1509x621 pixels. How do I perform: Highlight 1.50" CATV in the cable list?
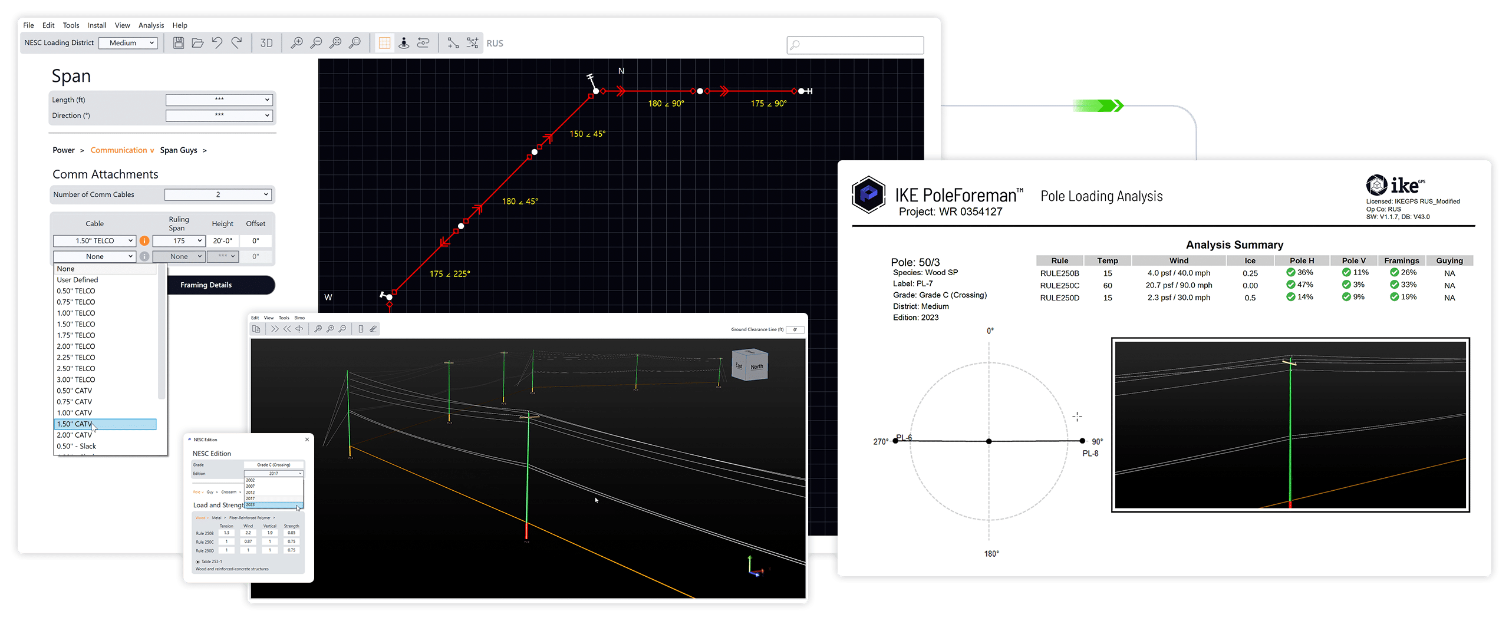[x=105, y=424]
